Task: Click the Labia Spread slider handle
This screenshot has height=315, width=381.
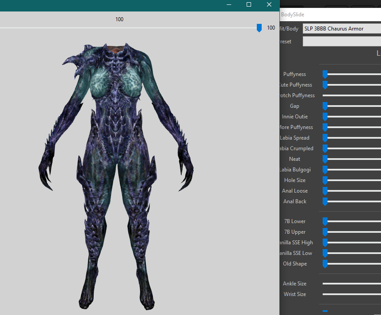Action: 325,138
